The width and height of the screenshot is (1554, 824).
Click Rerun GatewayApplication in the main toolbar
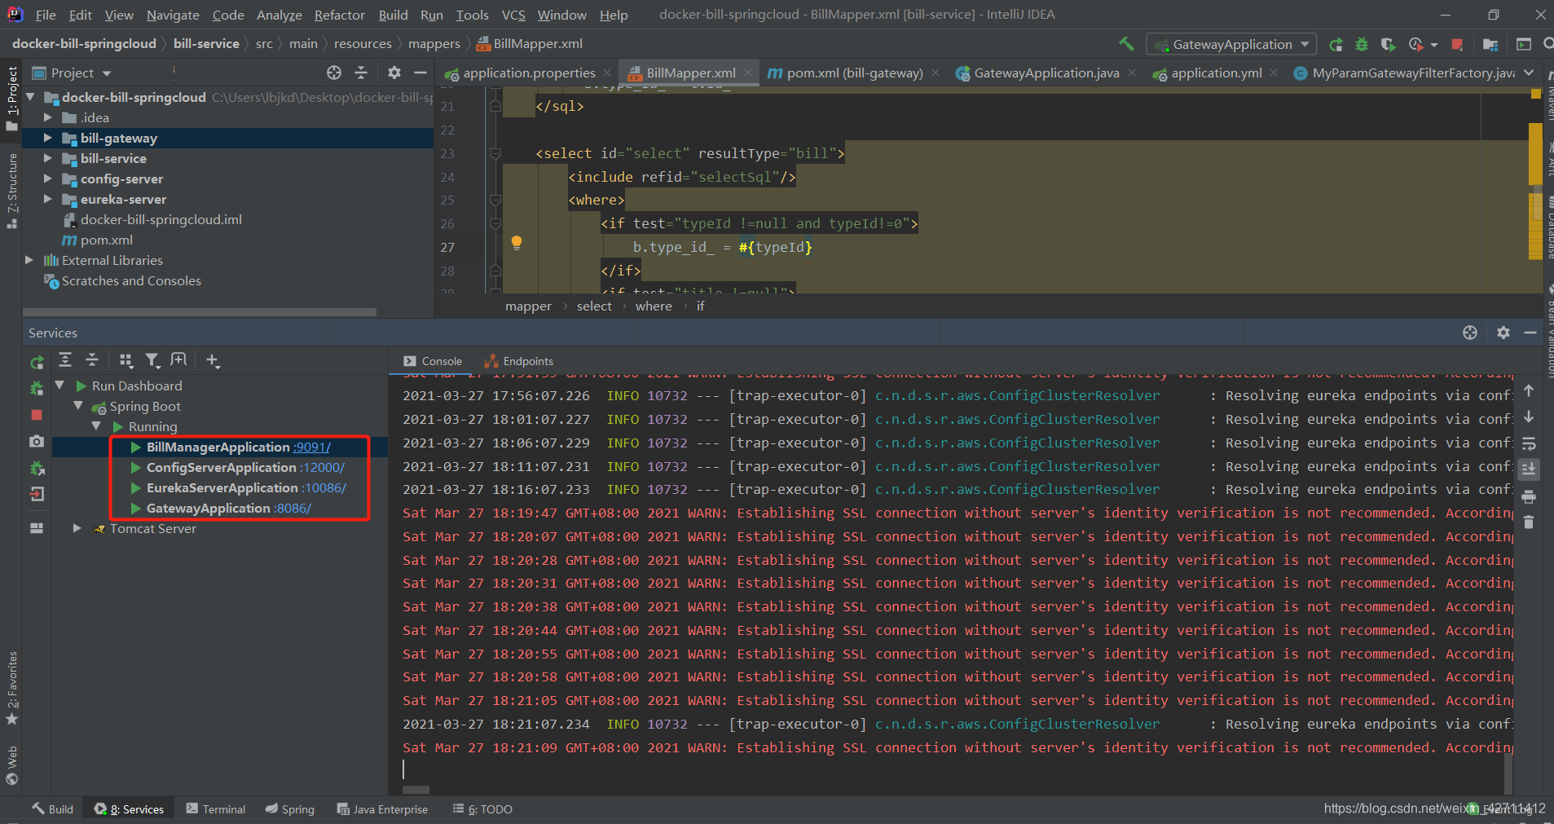tap(1336, 44)
